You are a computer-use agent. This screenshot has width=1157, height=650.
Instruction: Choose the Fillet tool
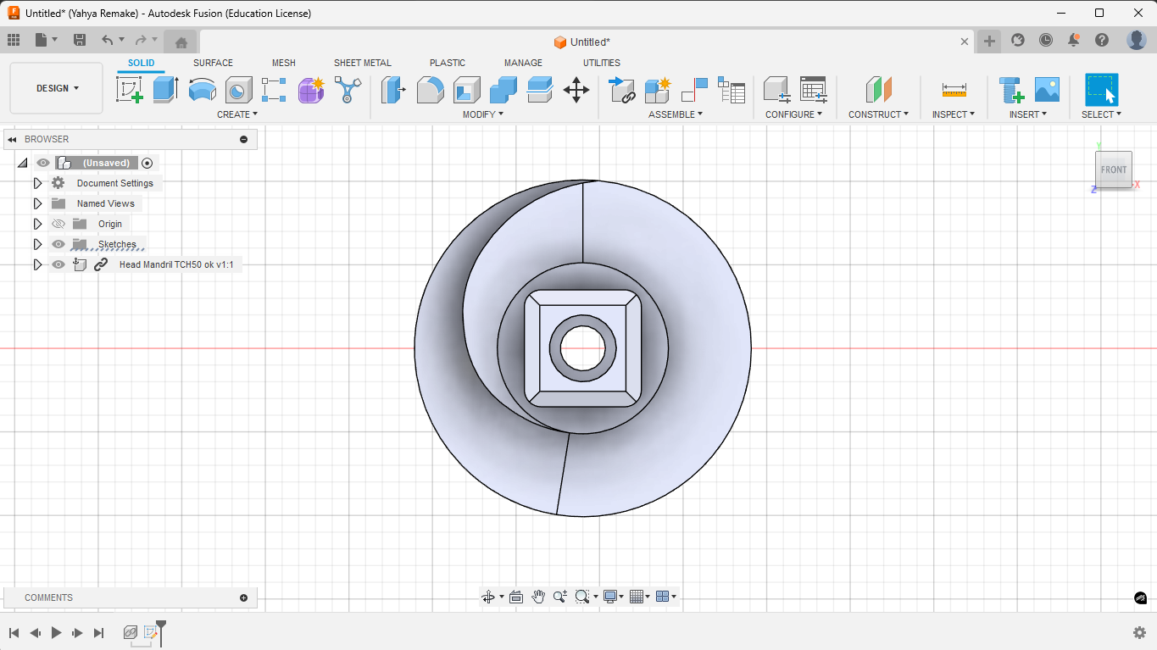431,89
